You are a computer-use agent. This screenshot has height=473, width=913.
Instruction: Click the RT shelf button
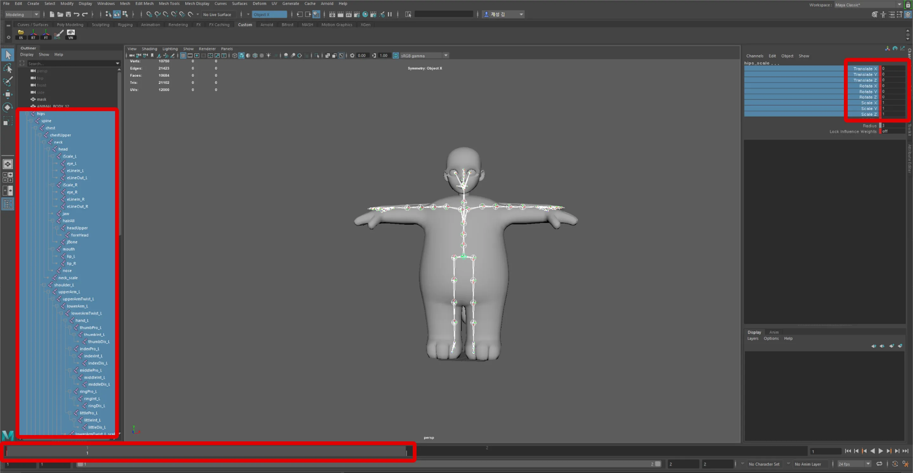click(33, 34)
